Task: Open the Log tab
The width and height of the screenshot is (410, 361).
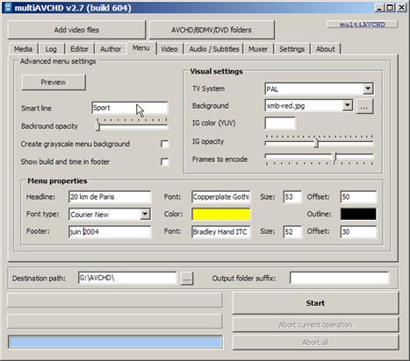Action: point(51,49)
